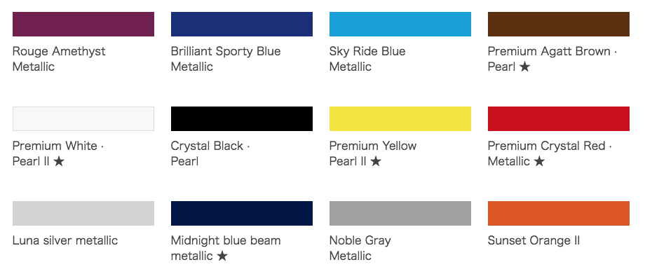Image resolution: width=645 pixels, height=274 pixels.
Task: Select the Premium Agatt Brown Pearl swatch
Action: click(559, 25)
